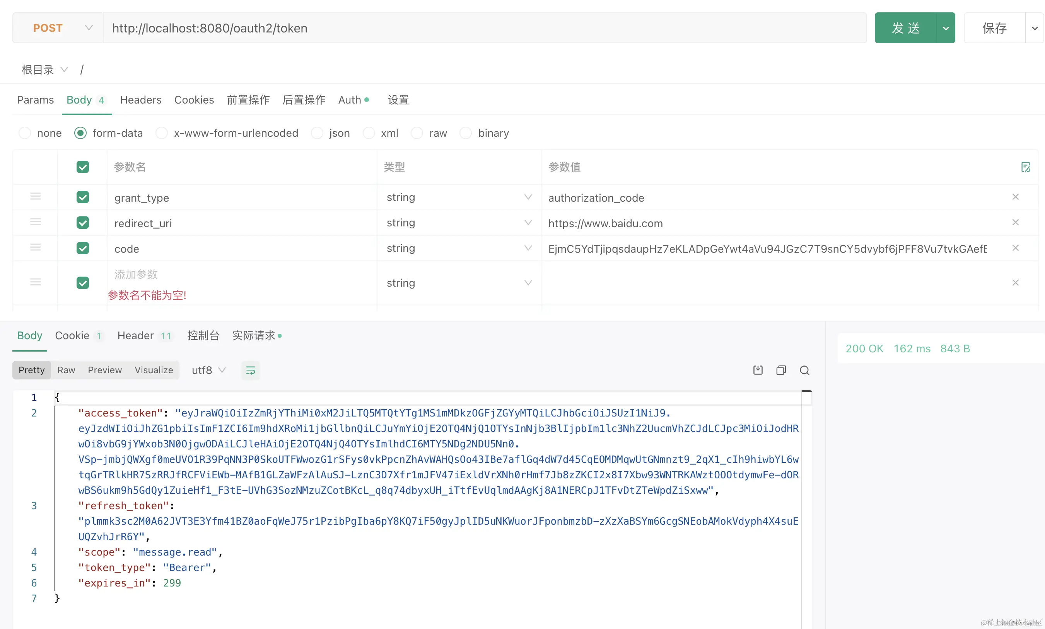Expand the utf8 encoding dropdown
Screen dimensions: 1045x629
[x=208, y=370]
